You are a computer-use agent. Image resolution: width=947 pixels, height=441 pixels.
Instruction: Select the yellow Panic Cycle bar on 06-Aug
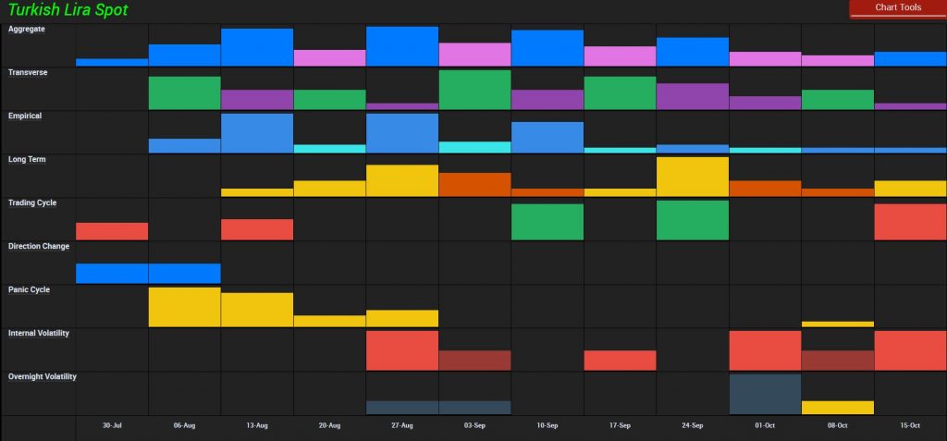(x=185, y=307)
